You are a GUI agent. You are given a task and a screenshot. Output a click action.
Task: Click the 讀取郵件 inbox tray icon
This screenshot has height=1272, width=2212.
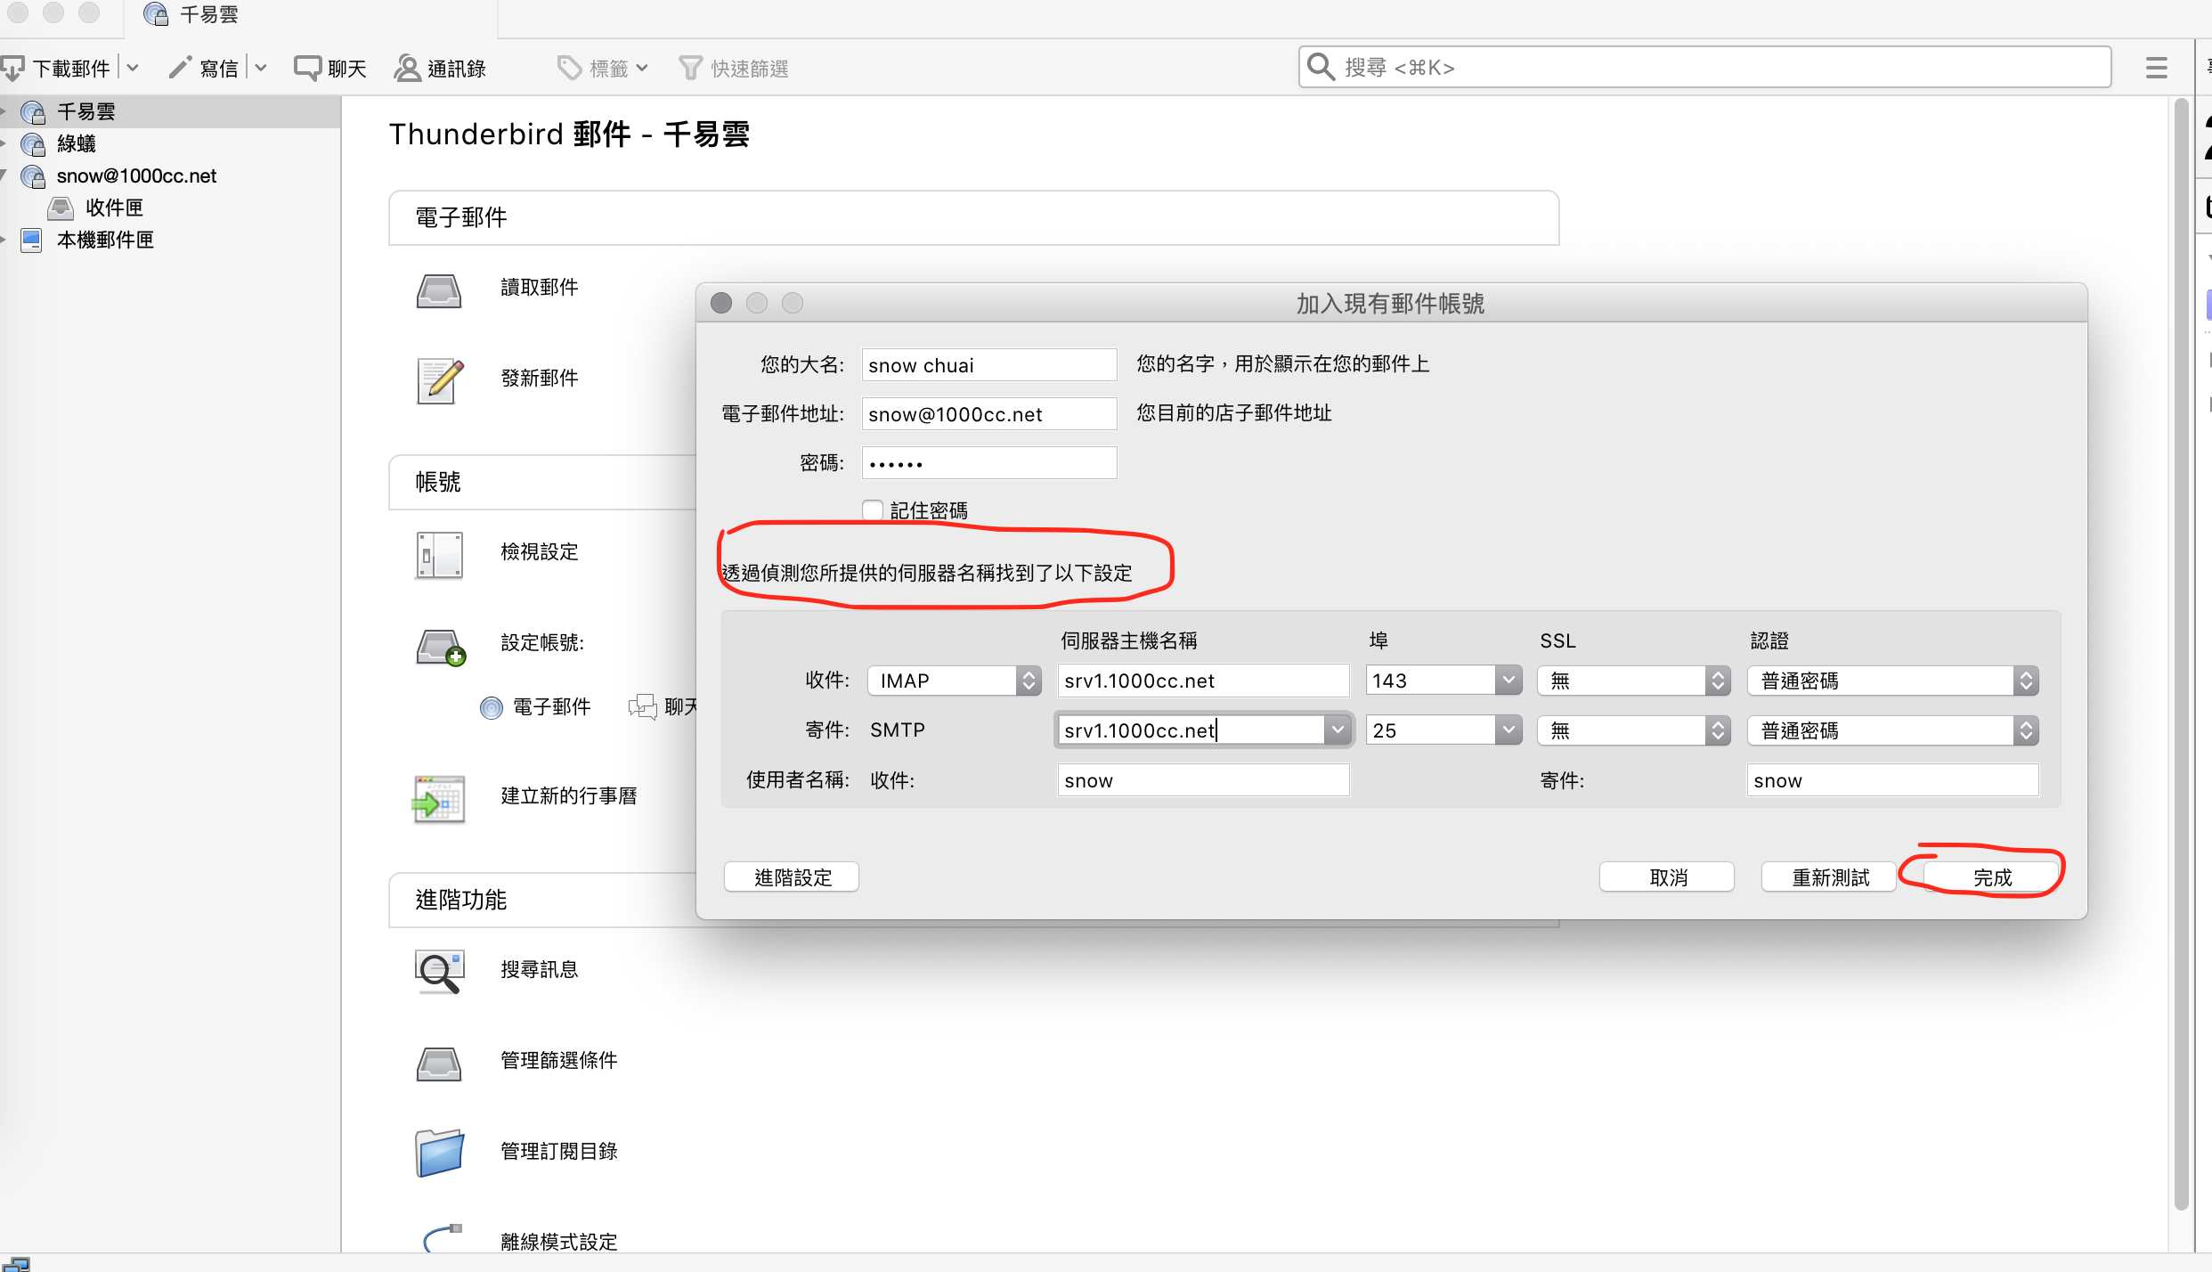pos(439,290)
